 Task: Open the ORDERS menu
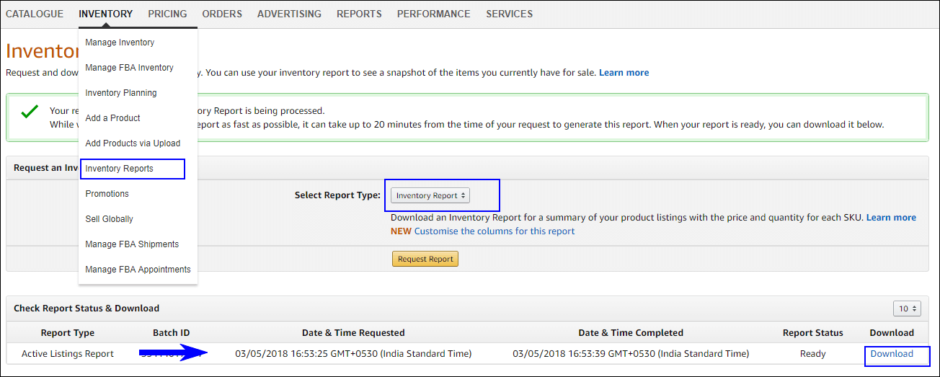[222, 14]
